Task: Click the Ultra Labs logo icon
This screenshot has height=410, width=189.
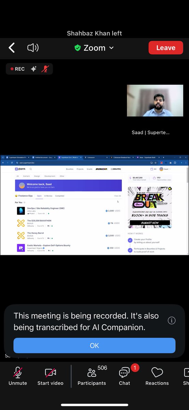Action: 21,211
